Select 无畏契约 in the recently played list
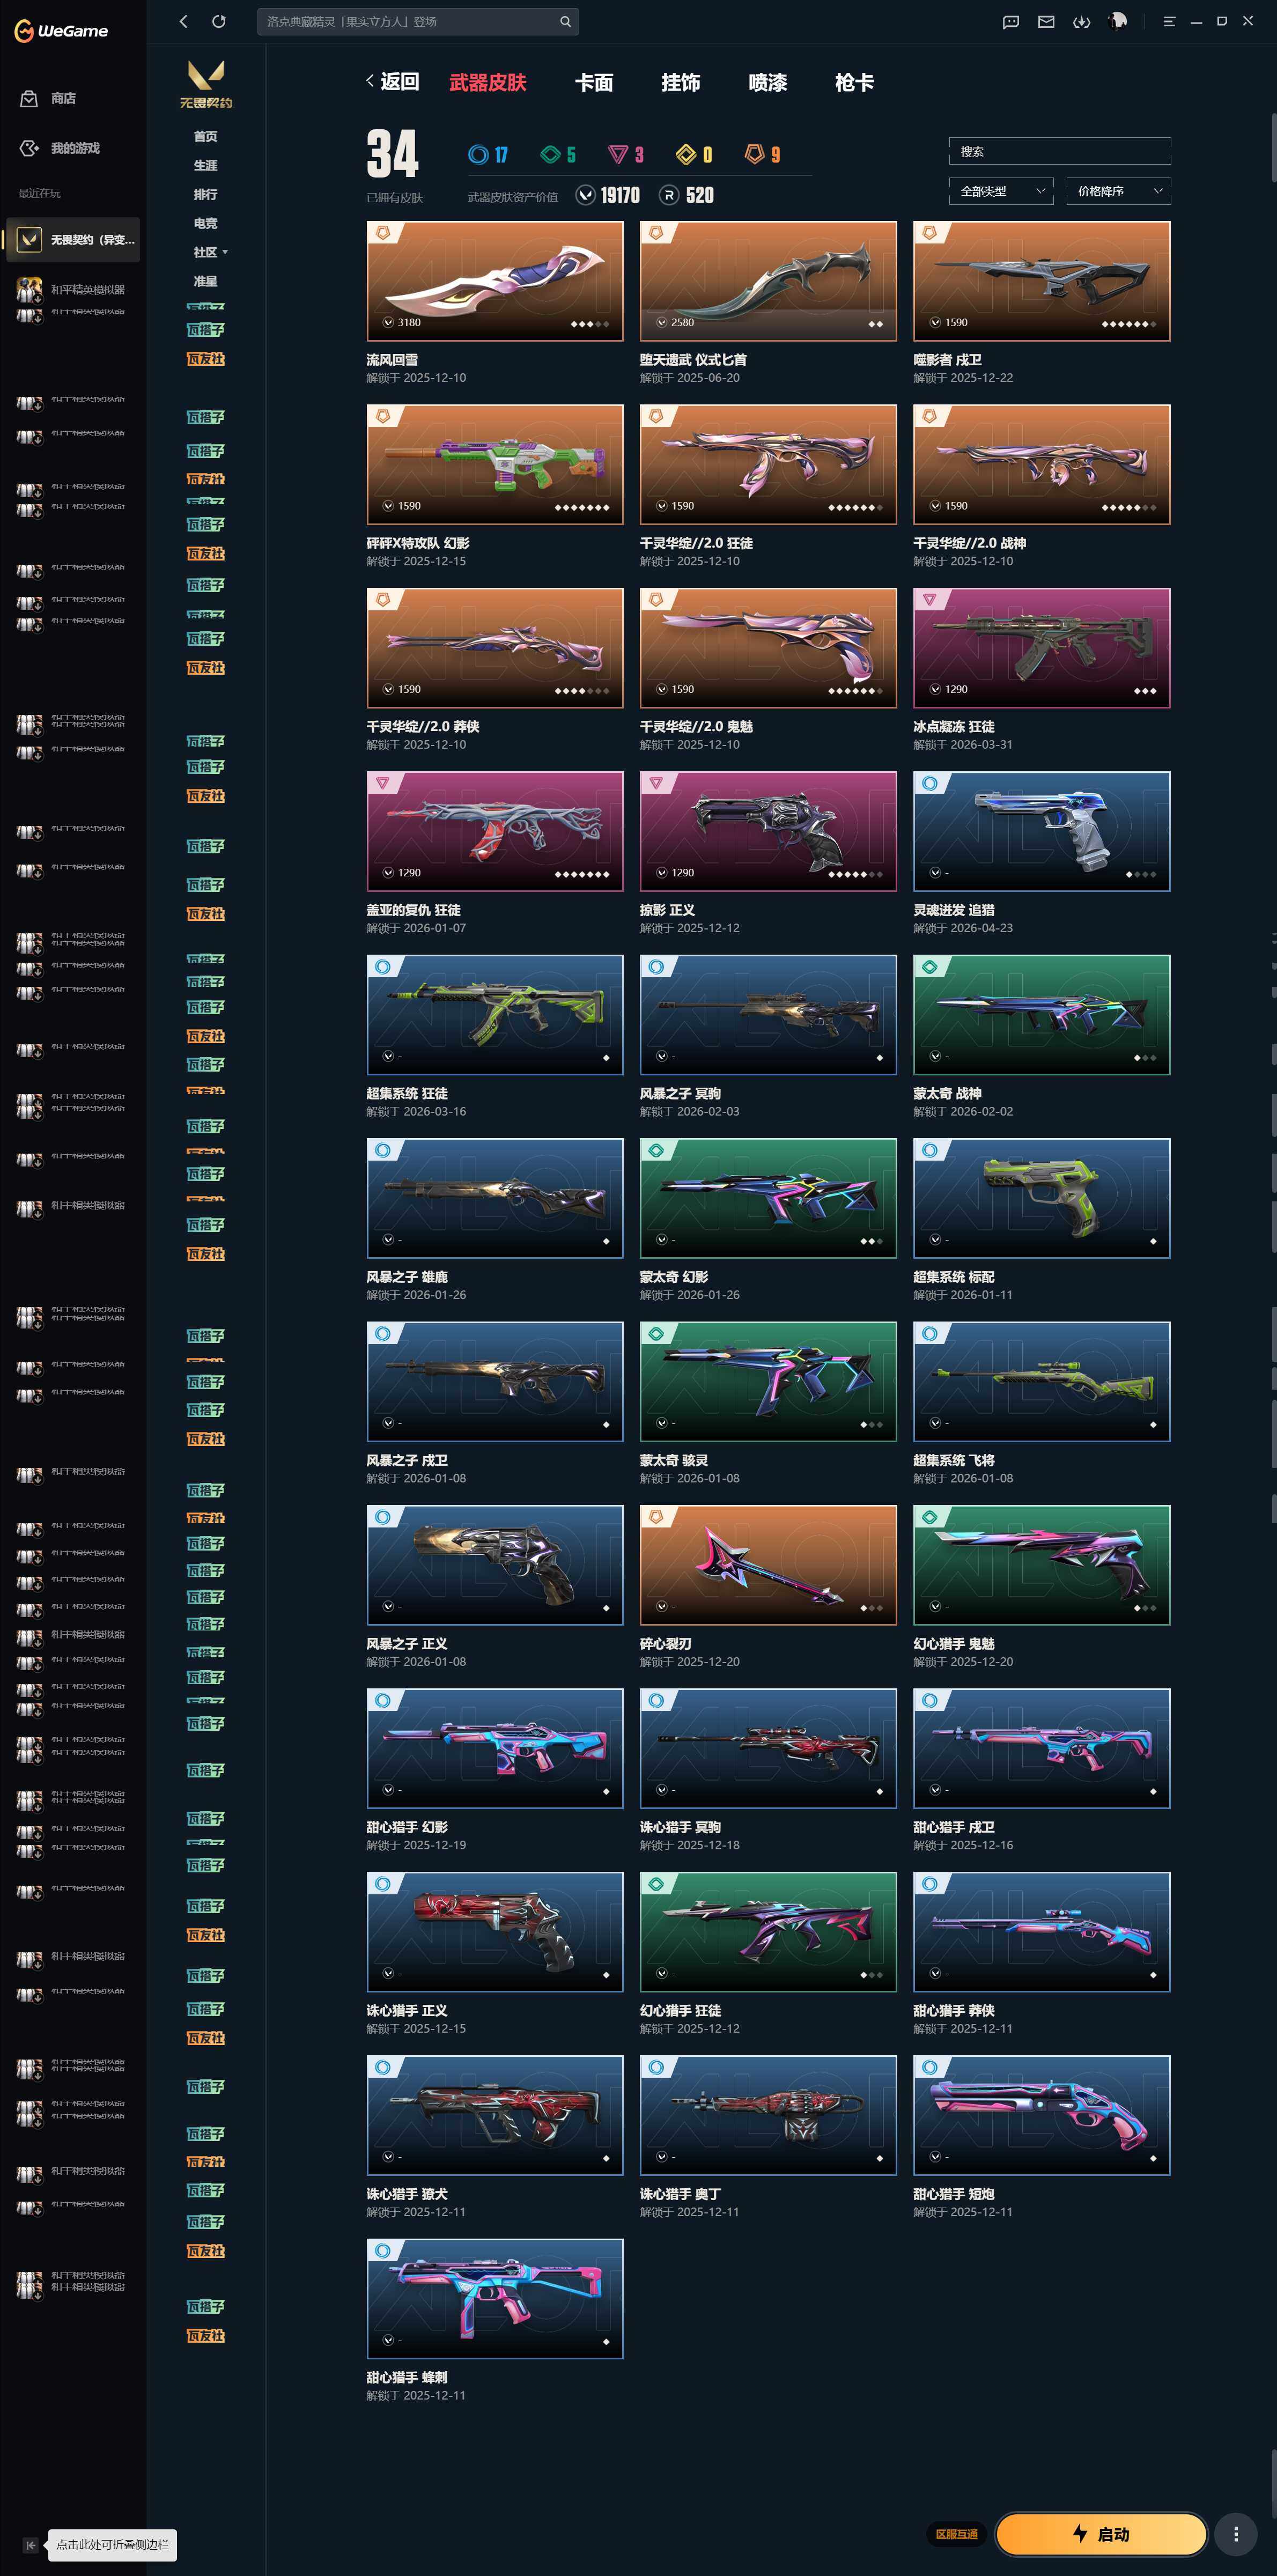The width and height of the screenshot is (1277, 2576). [73, 240]
